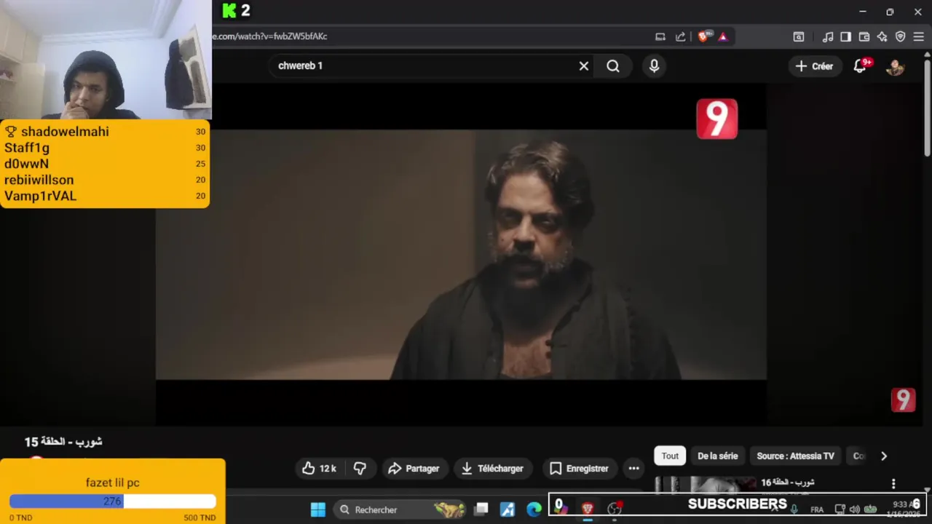Open the Brave Wallet icon
Image resolution: width=932 pixels, height=524 pixels.
864,37
